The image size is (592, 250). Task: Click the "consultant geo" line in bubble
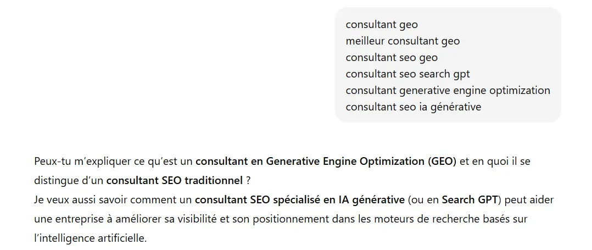coord(382,25)
